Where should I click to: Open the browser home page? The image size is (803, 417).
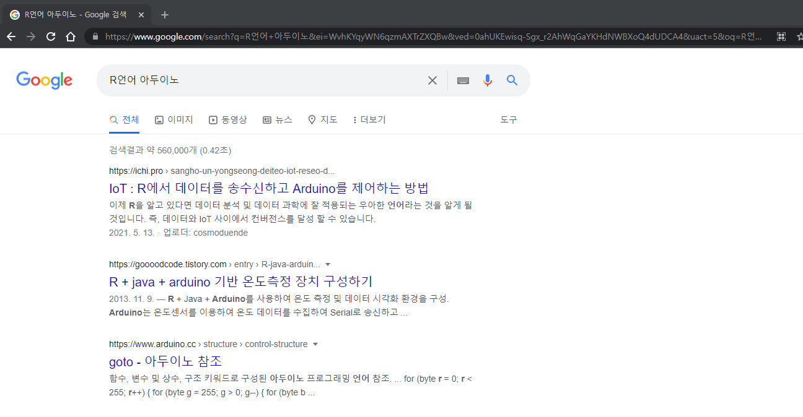point(71,37)
